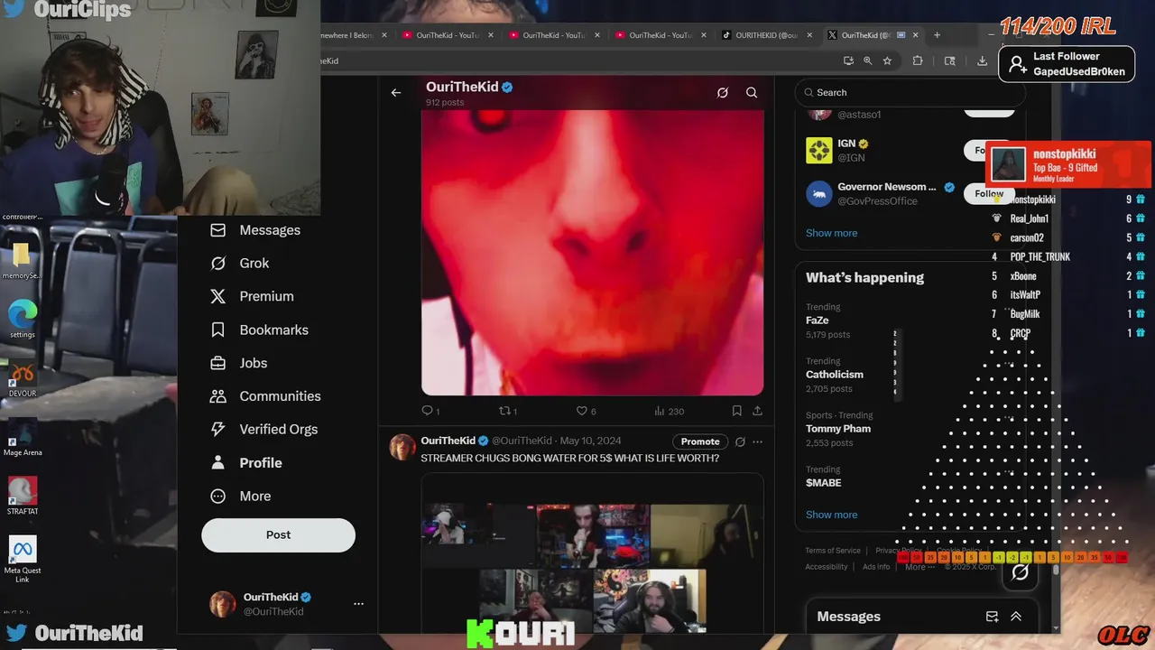Open browser downloads icon
1155x650 pixels.
coord(982,60)
